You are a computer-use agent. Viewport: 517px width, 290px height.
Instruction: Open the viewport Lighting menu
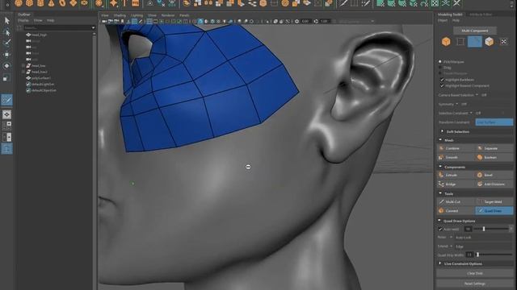[137, 15]
